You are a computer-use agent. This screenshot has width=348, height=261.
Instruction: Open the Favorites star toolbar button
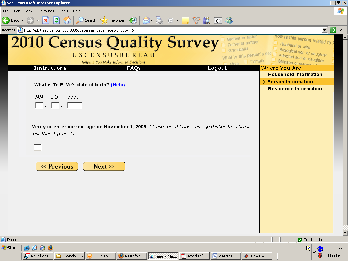click(113, 20)
